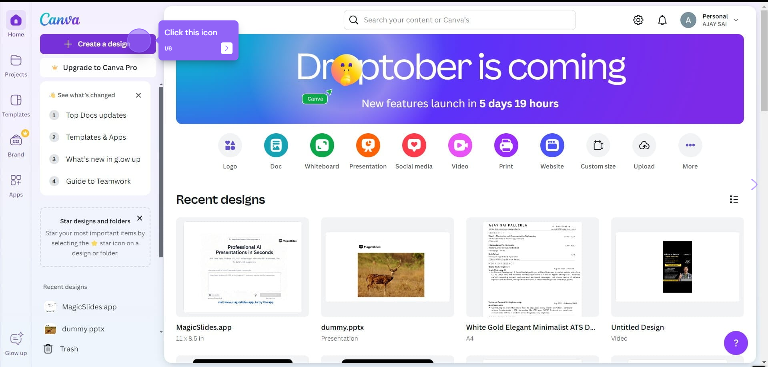The image size is (768, 367).
Task: Click Upgrade to Canva Pro
Action: pos(98,68)
